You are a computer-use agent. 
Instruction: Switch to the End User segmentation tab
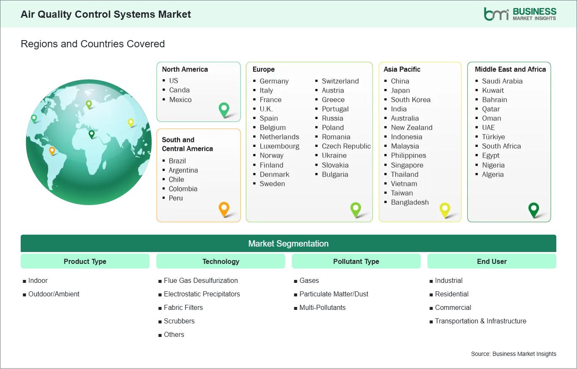492,261
